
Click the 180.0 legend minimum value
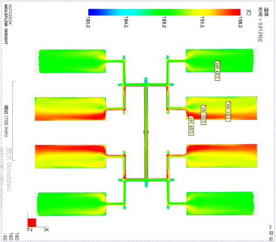pos(88,22)
